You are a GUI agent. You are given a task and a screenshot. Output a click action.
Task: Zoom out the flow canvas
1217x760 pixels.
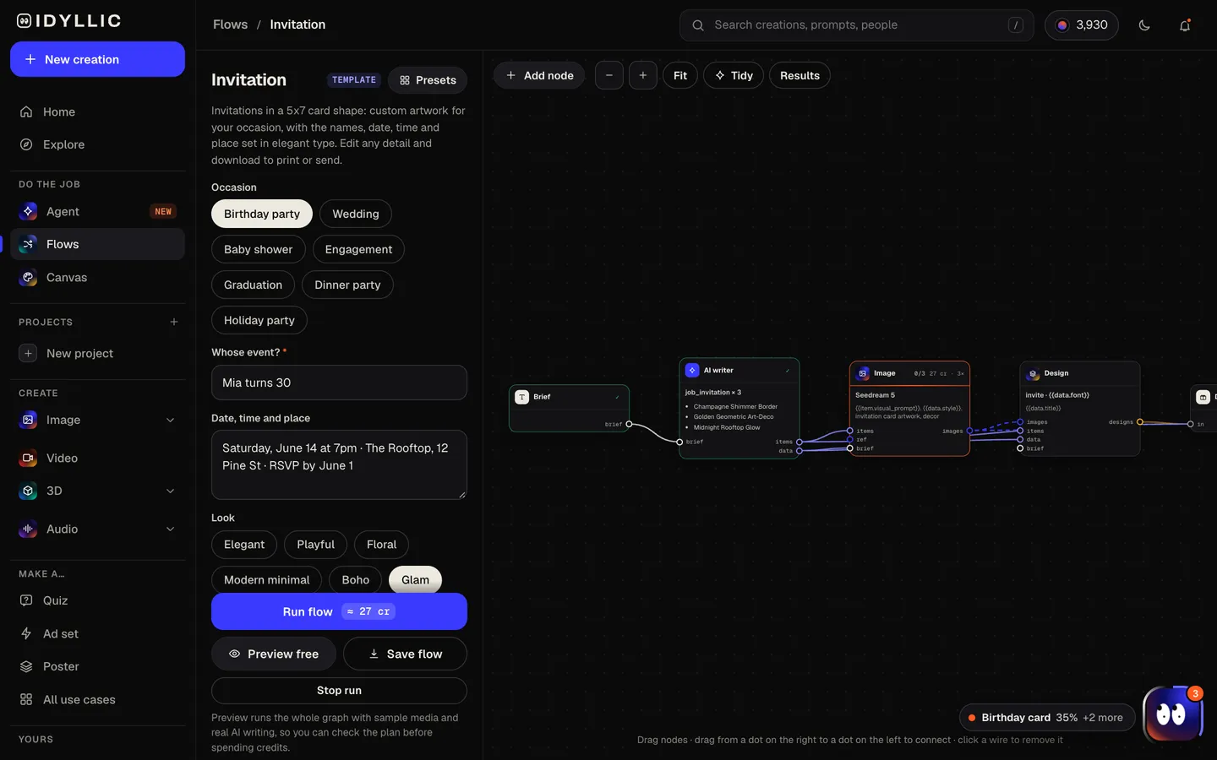[609, 75]
